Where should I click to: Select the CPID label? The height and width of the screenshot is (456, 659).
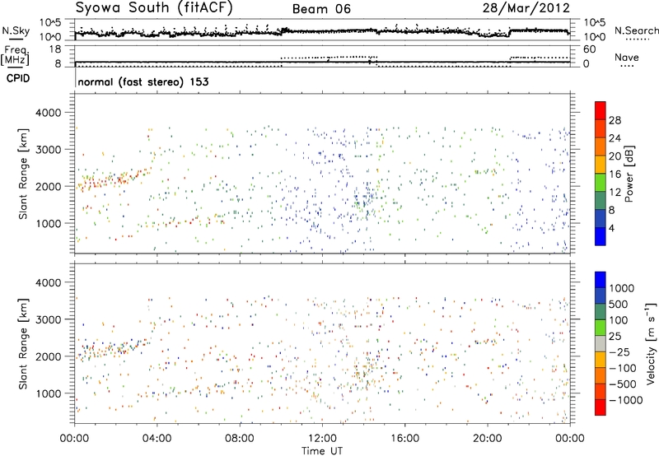18,78
